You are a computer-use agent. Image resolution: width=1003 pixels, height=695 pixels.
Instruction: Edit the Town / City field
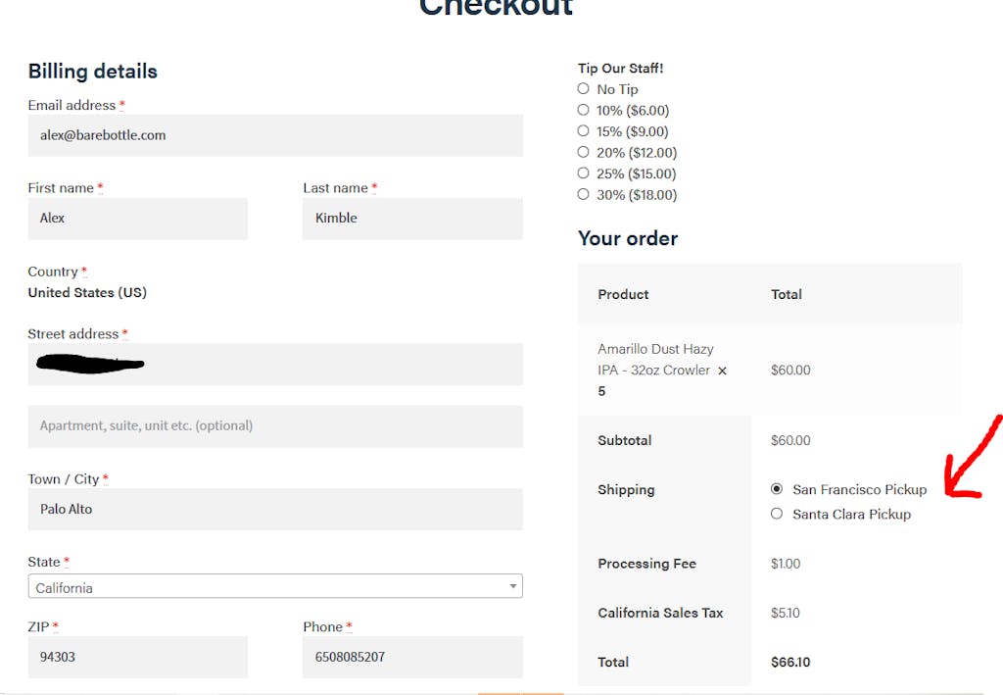[x=274, y=510]
